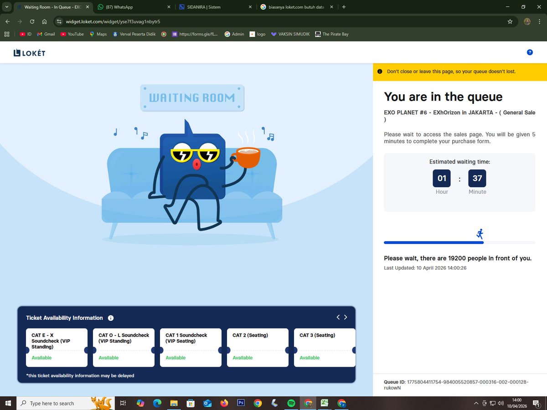The width and height of the screenshot is (547, 410).
Task: Go back using the browser back arrow
Action: (x=7, y=21)
